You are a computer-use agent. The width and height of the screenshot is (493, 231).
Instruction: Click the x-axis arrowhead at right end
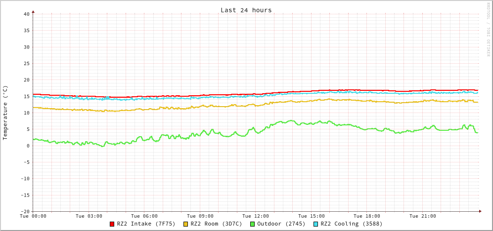480,211
